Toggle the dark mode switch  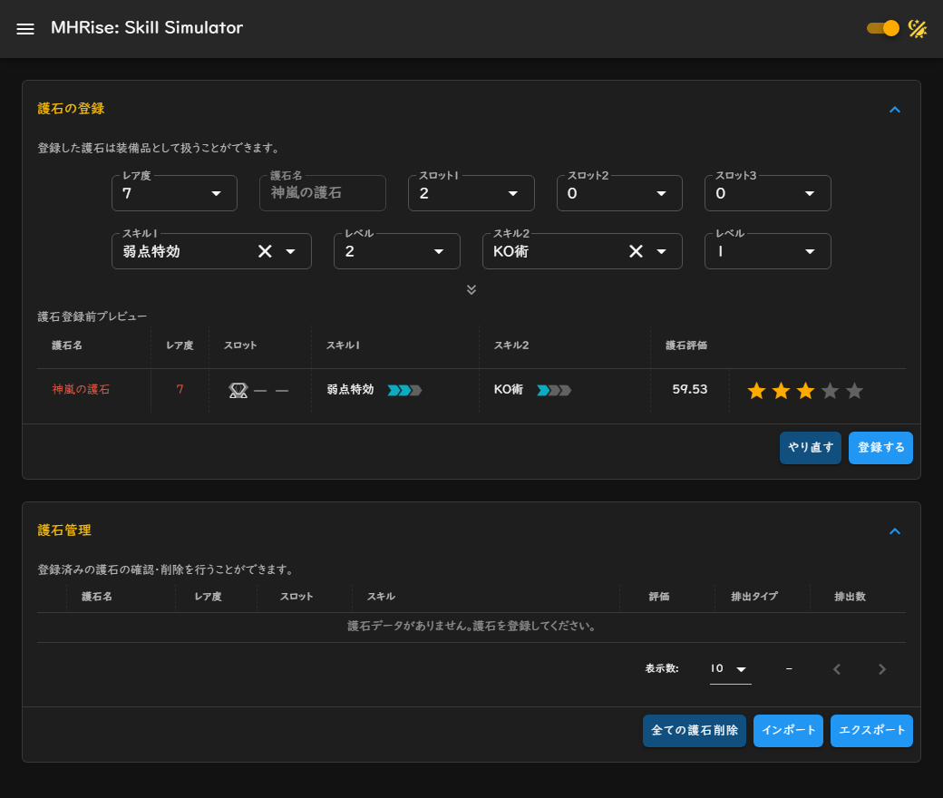(883, 28)
